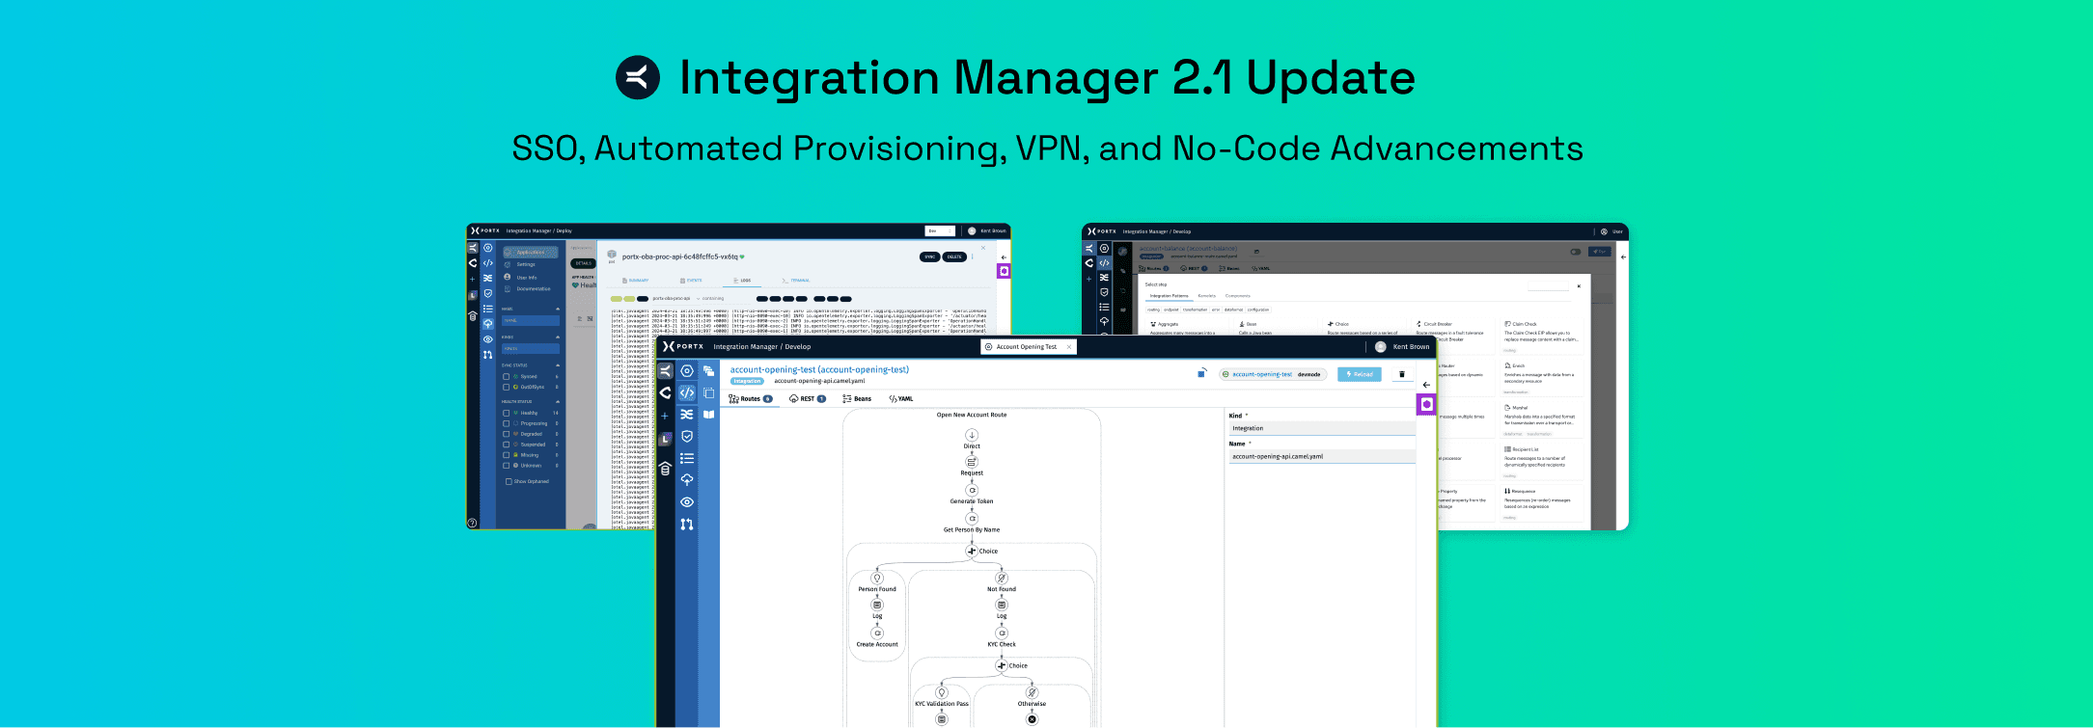Click the settings gear icon in Develop window sidebar
This screenshot has width=2093, height=728.
pyautogui.click(x=687, y=371)
